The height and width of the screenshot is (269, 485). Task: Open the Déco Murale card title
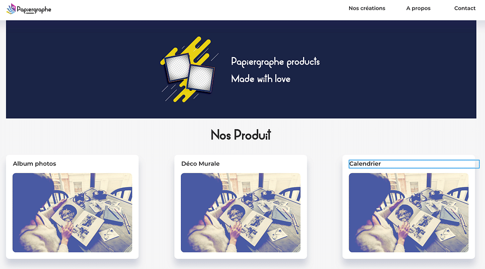pos(201,164)
